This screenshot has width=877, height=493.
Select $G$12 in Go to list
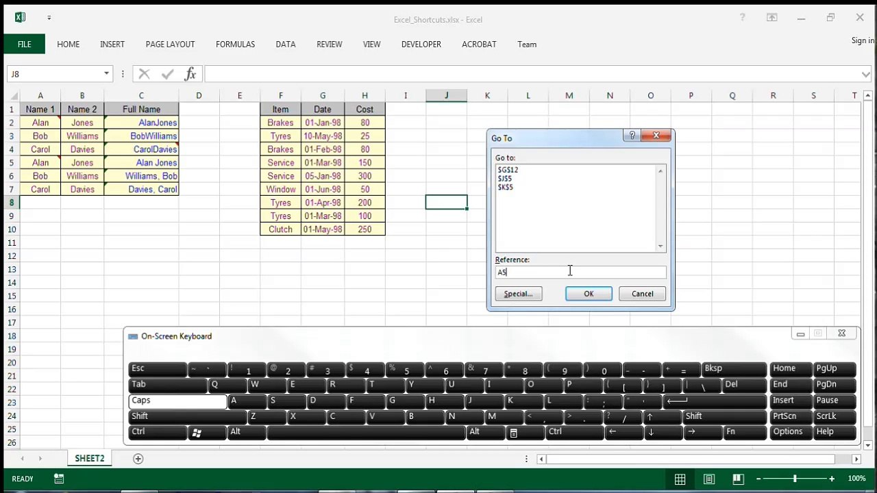click(x=508, y=170)
